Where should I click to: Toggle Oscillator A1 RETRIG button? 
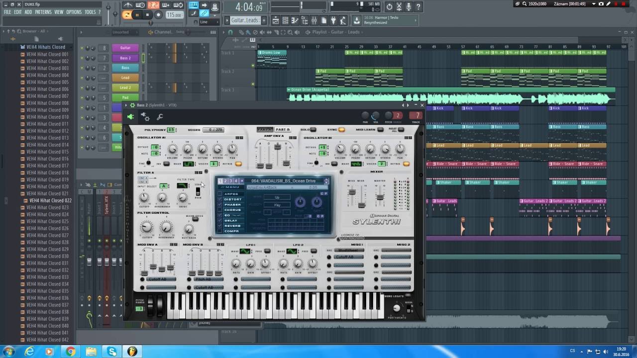[238, 164]
